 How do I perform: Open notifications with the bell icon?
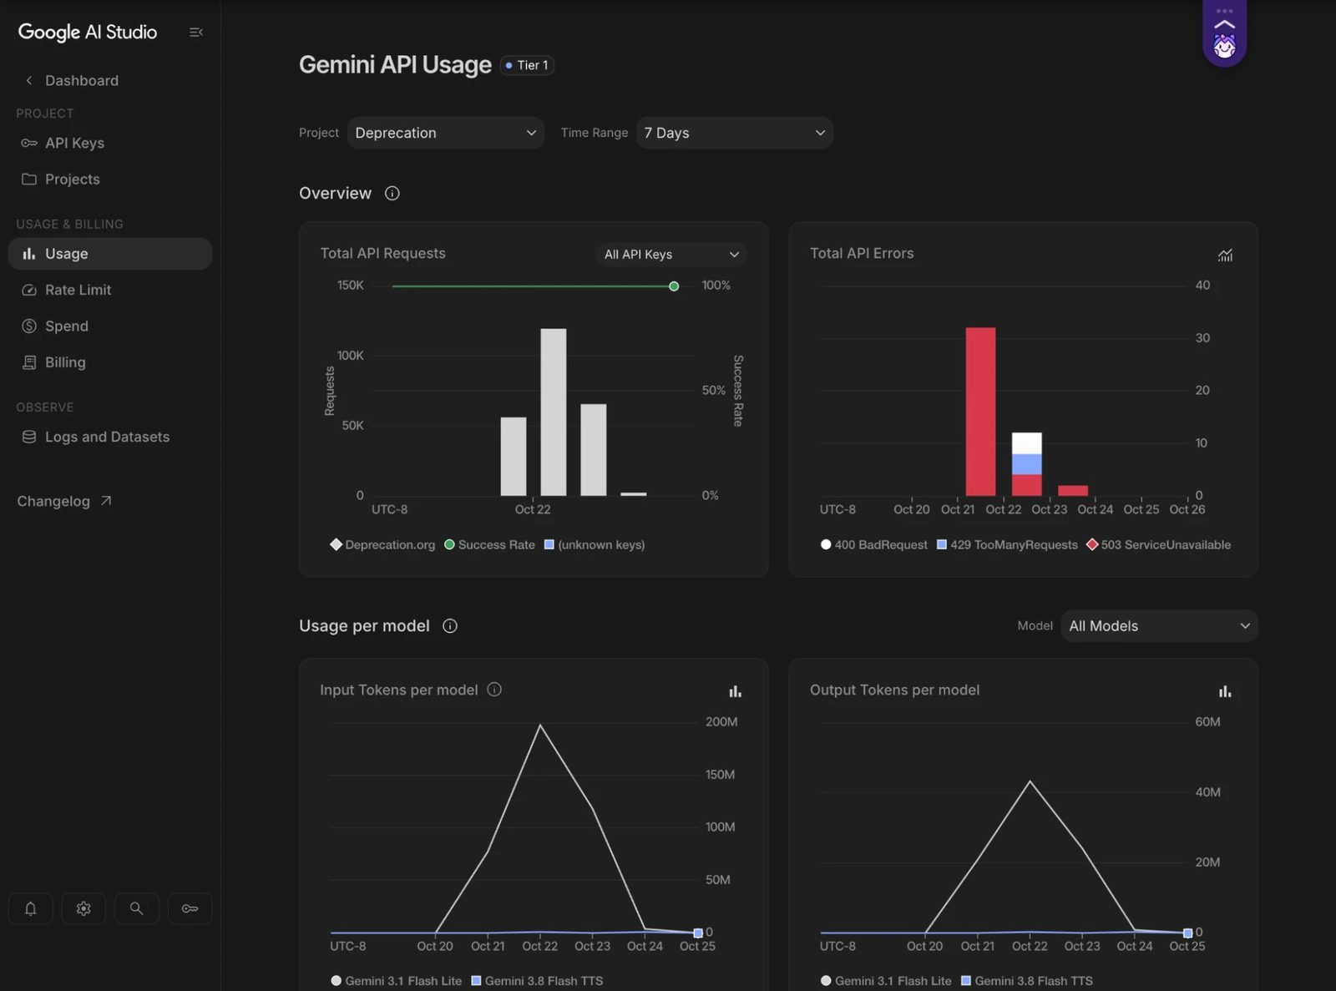coord(30,908)
